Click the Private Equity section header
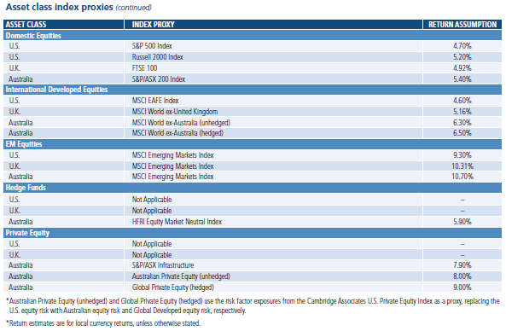This screenshot has width=506, height=331. [x=253, y=233]
